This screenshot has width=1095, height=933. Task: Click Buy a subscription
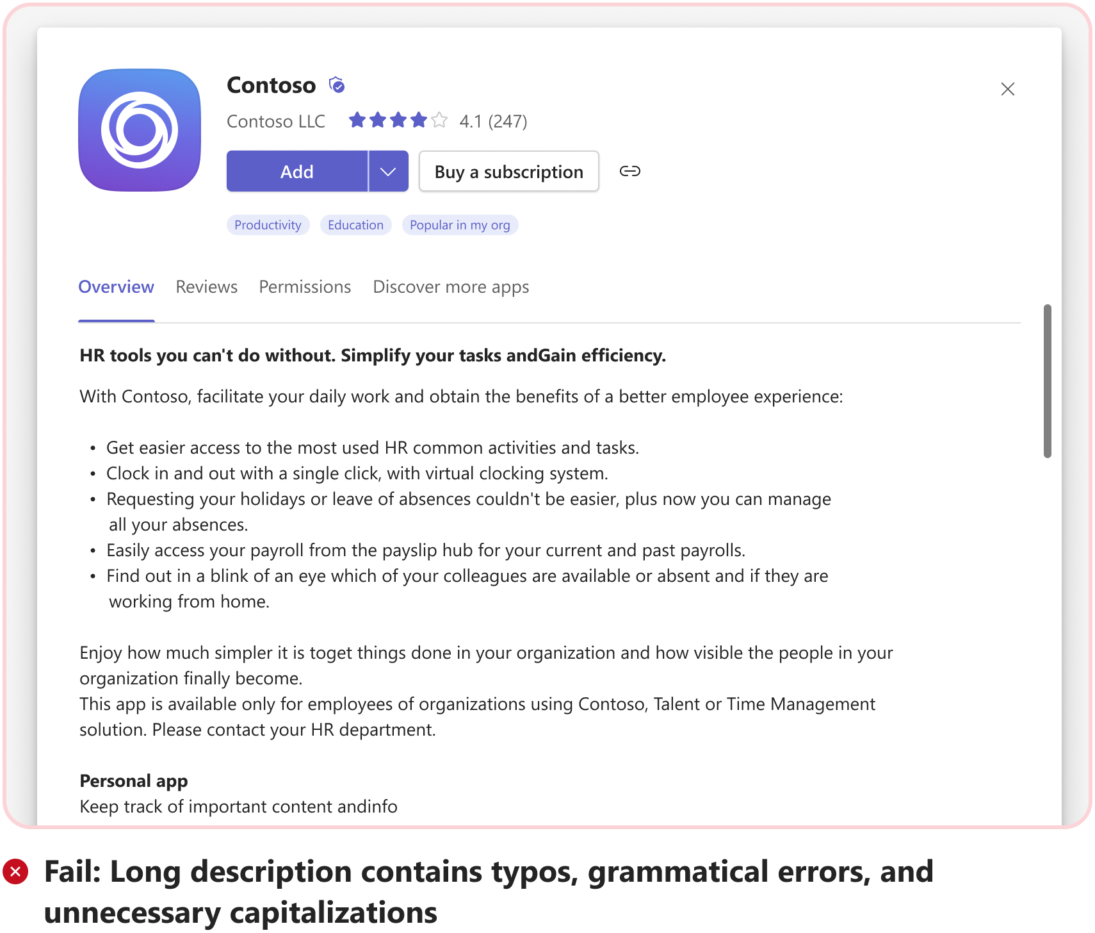[509, 171]
